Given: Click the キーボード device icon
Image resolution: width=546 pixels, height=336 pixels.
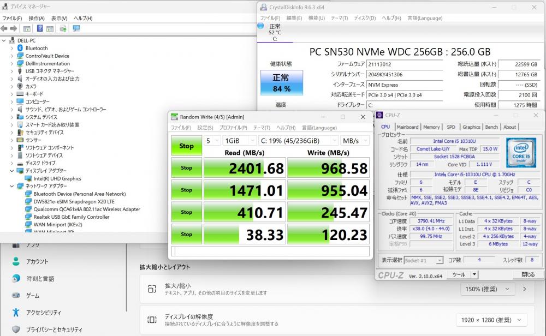Looking at the screenshot, I should (x=20, y=94).
